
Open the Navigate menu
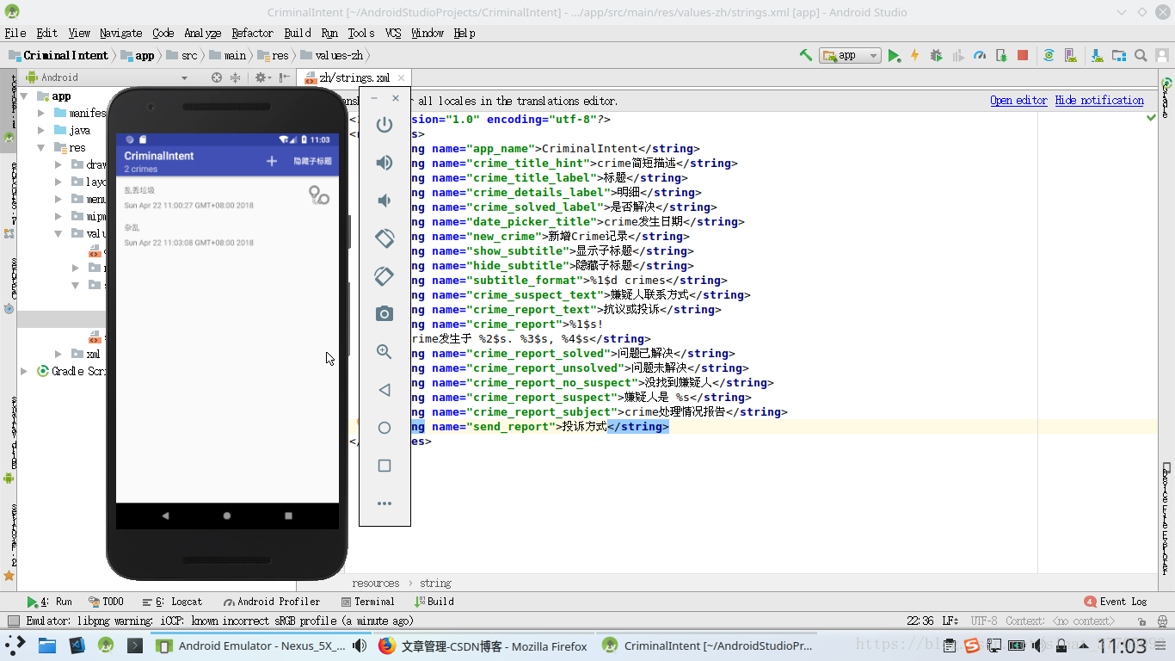120,33
